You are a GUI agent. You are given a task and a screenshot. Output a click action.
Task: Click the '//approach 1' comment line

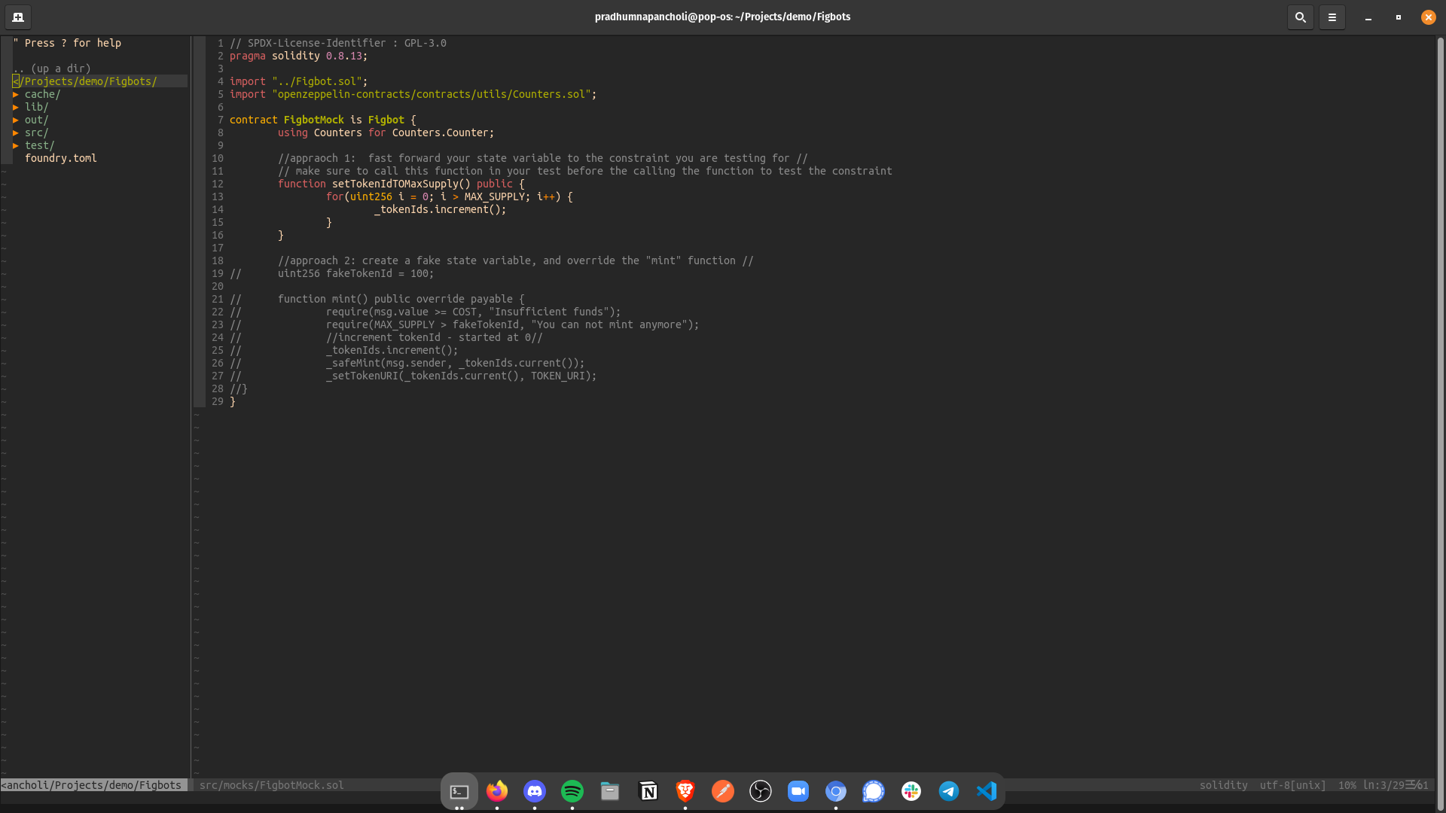[543, 158]
